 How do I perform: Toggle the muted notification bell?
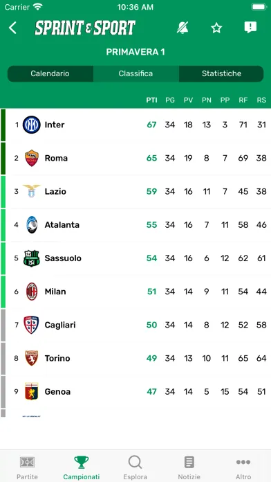(183, 28)
